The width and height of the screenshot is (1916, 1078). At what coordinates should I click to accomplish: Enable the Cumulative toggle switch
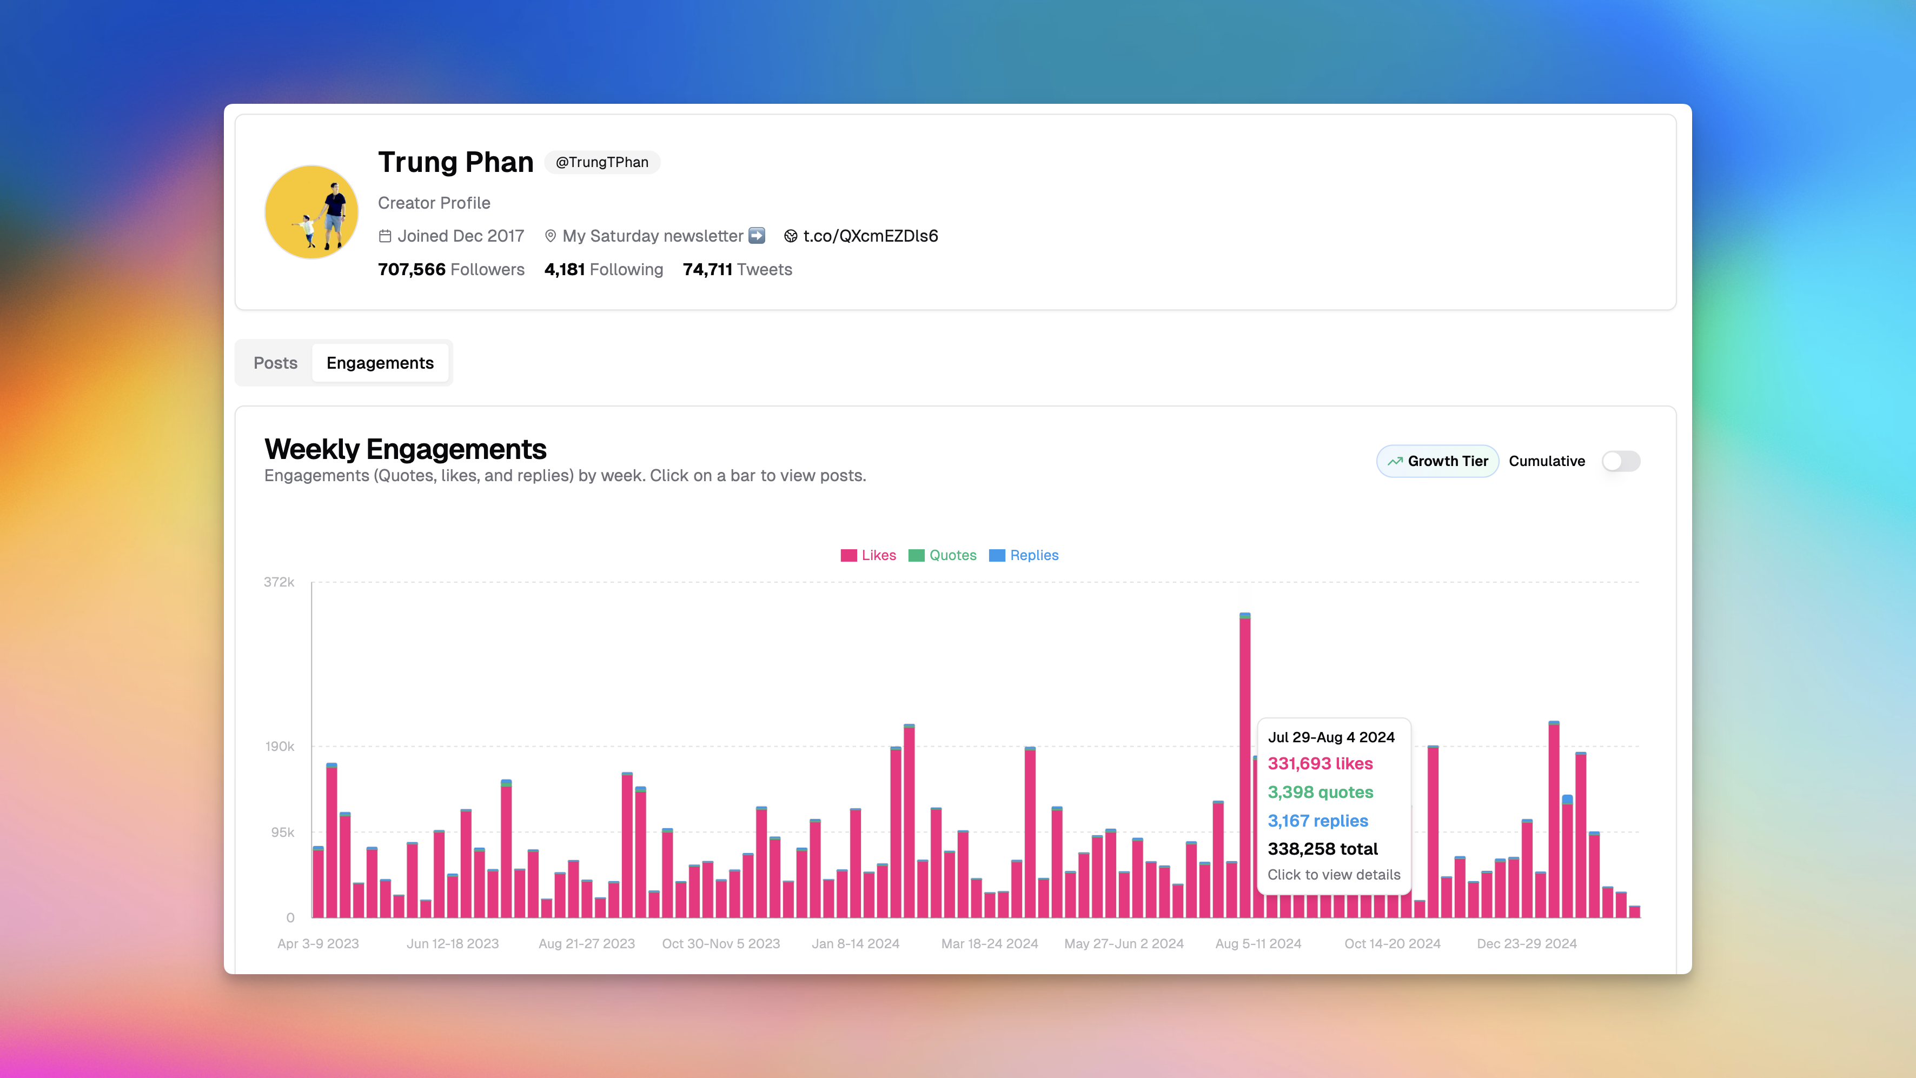(1621, 461)
